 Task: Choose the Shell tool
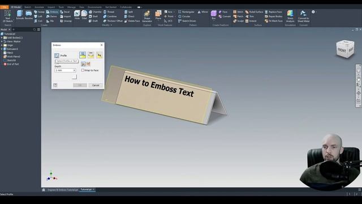click(x=93, y=16)
